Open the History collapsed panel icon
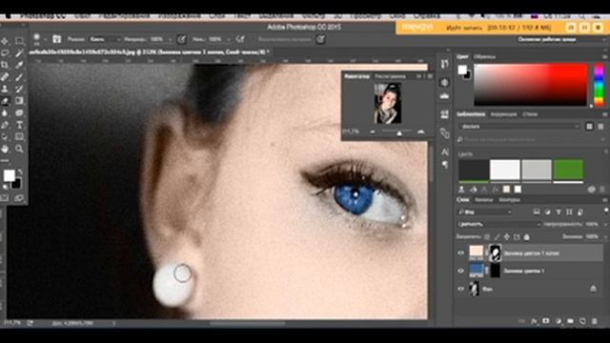This screenshot has width=610, height=343. point(445,64)
